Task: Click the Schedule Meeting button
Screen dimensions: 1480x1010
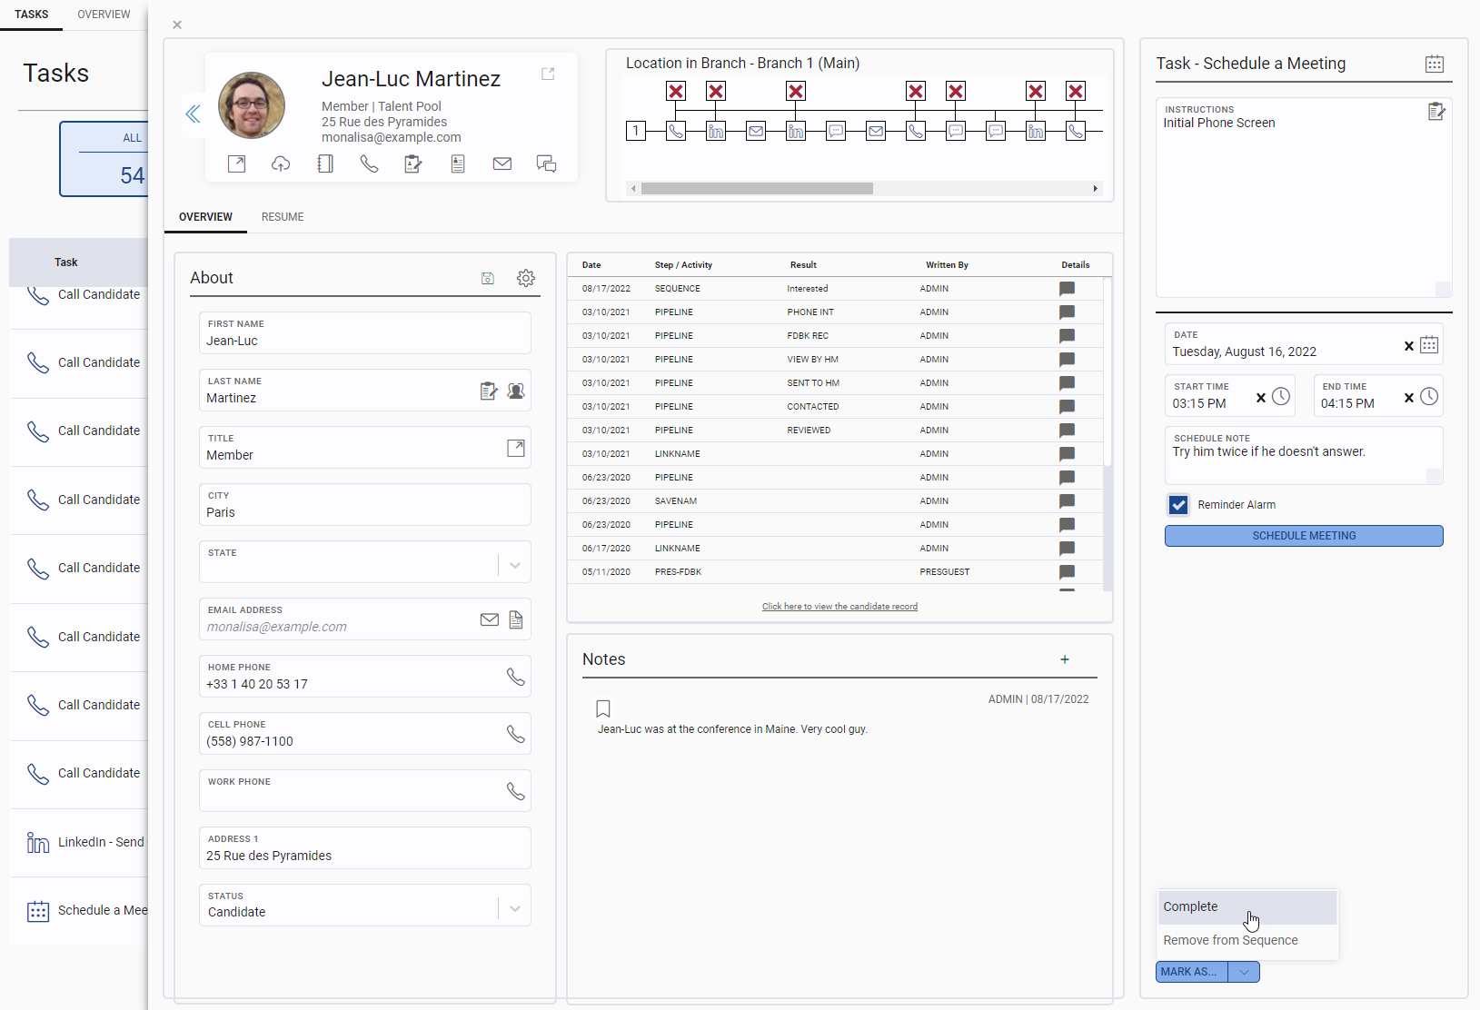Action: 1304,536
